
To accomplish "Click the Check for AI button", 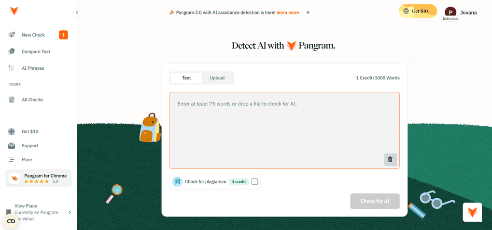I will point(375,201).
